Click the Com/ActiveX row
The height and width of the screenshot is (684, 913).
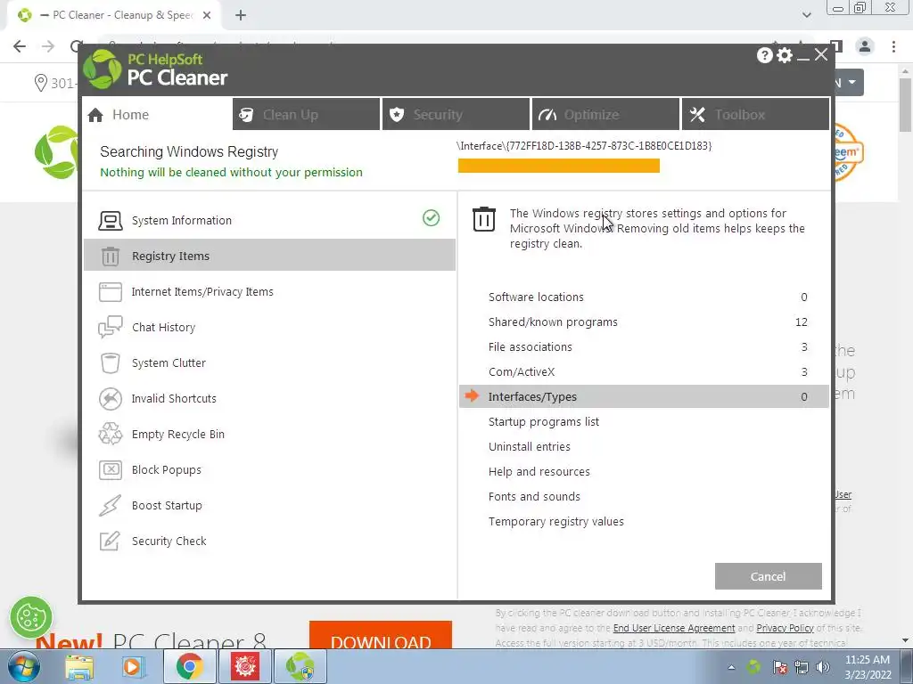[x=644, y=371]
